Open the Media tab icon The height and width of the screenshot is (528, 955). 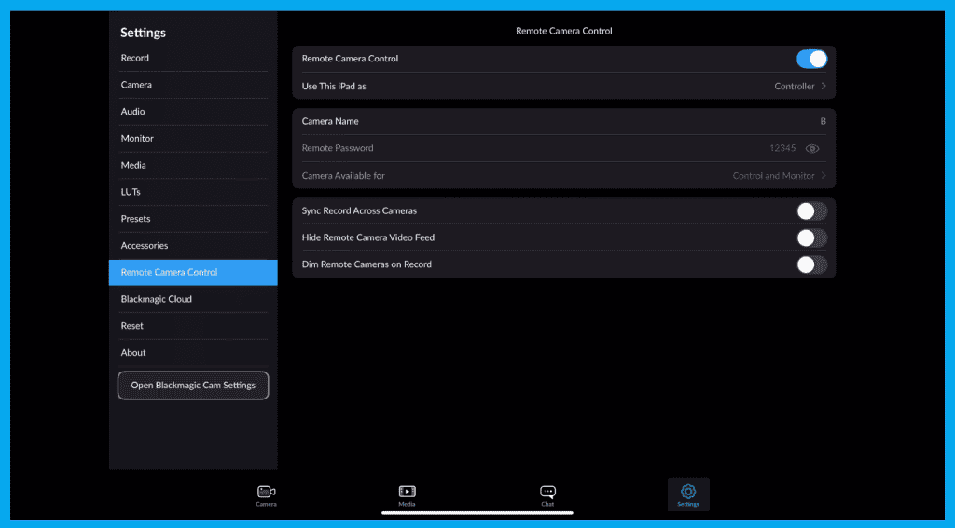coord(407,492)
